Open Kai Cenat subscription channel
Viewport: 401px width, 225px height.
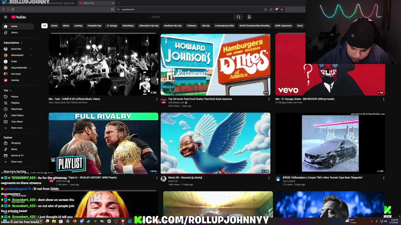pyautogui.click(x=18, y=74)
